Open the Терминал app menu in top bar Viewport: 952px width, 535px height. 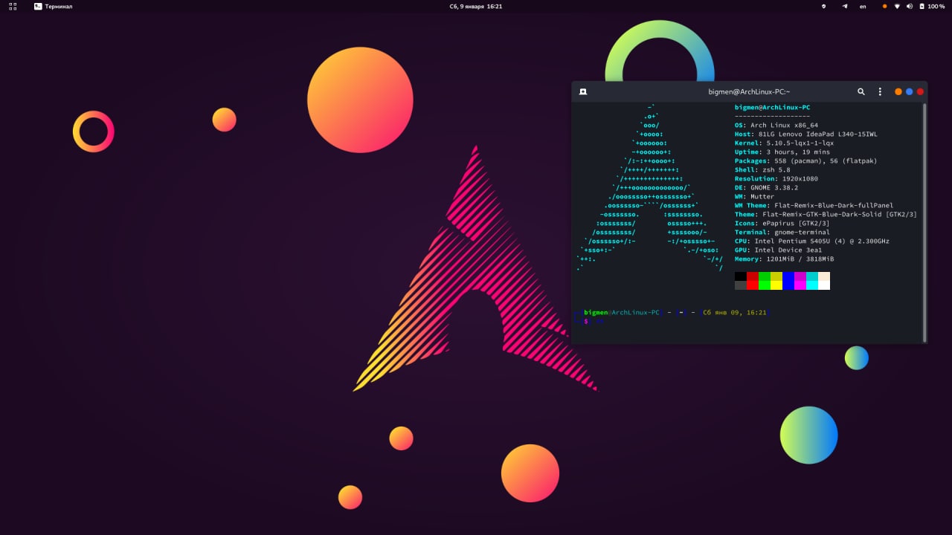click(53, 6)
